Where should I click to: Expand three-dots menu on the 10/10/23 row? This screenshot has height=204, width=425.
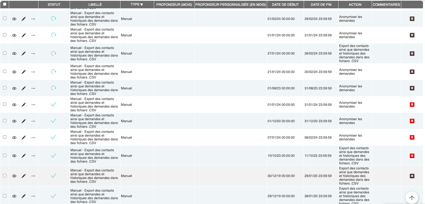click(33, 156)
